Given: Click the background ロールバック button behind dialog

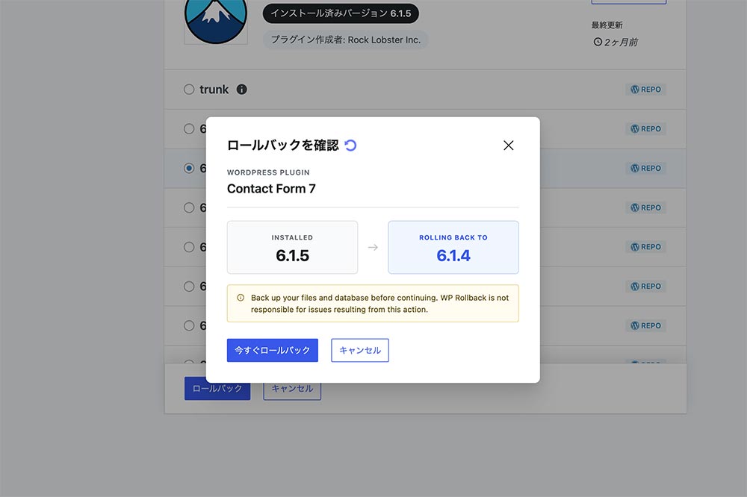Looking at the screenshot, I should tap(217, 389).
